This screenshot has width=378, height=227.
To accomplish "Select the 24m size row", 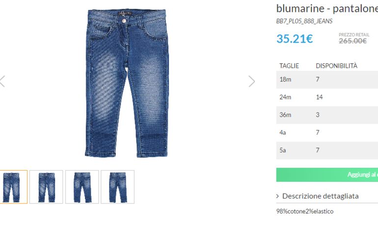I will [x=327, y=97].
